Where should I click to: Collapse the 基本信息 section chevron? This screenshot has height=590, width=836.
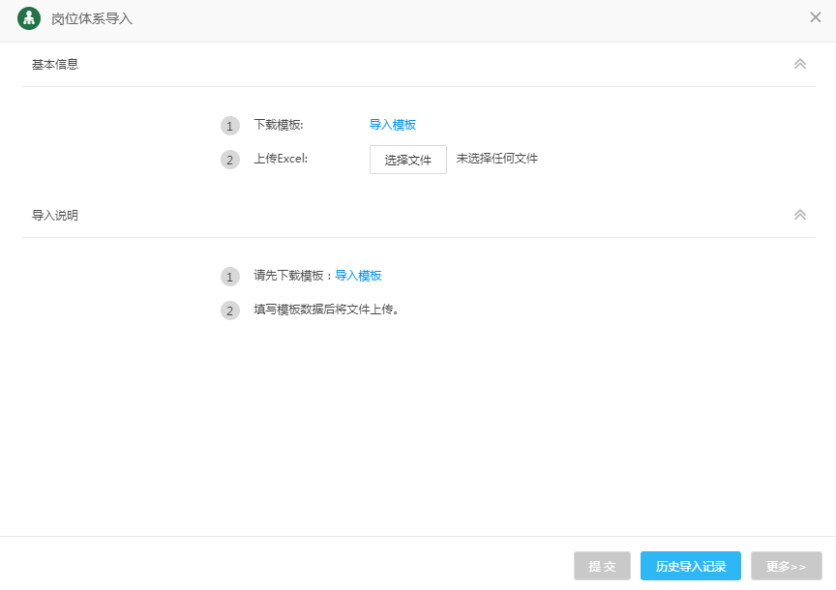point(799,64)
